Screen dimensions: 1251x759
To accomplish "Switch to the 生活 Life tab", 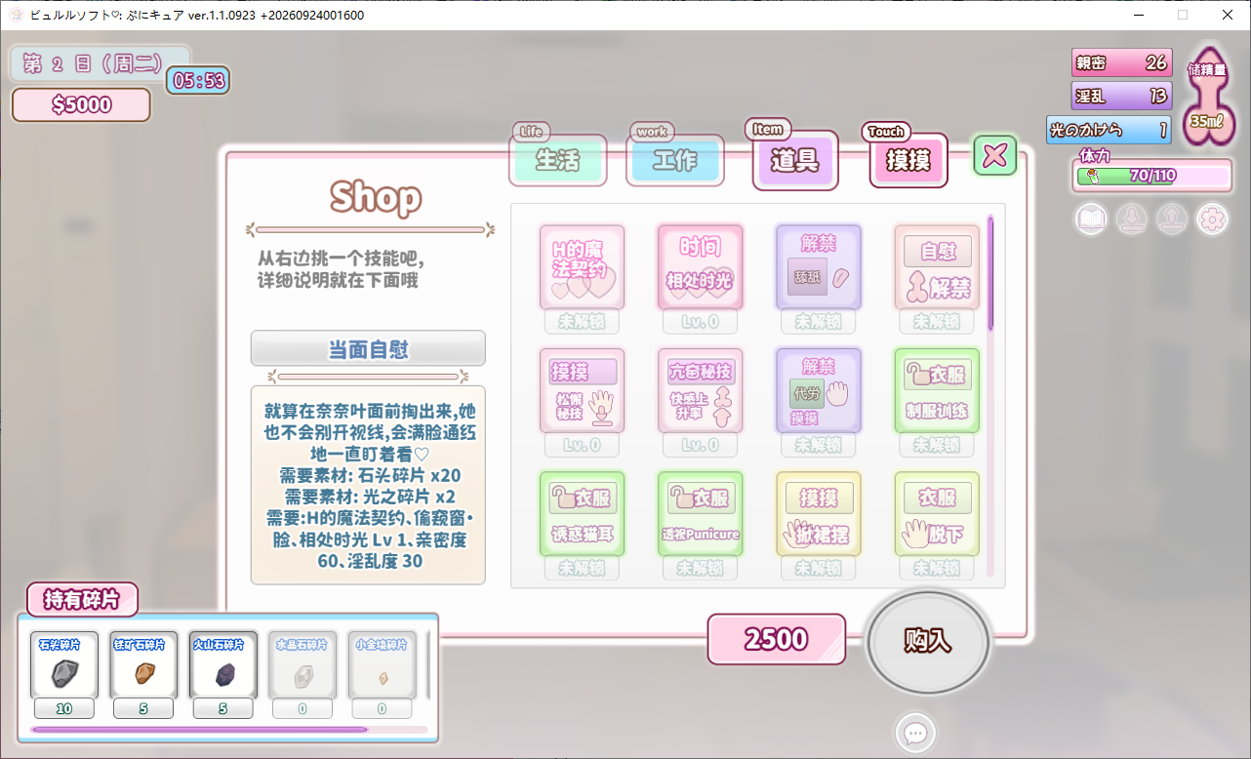I will (558, 160).
